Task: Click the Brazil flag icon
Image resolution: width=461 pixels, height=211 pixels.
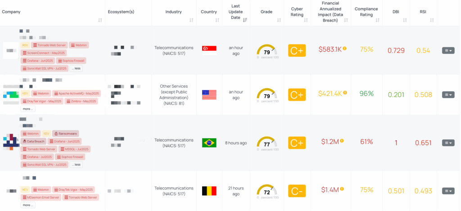Action: tap(209, 143)
